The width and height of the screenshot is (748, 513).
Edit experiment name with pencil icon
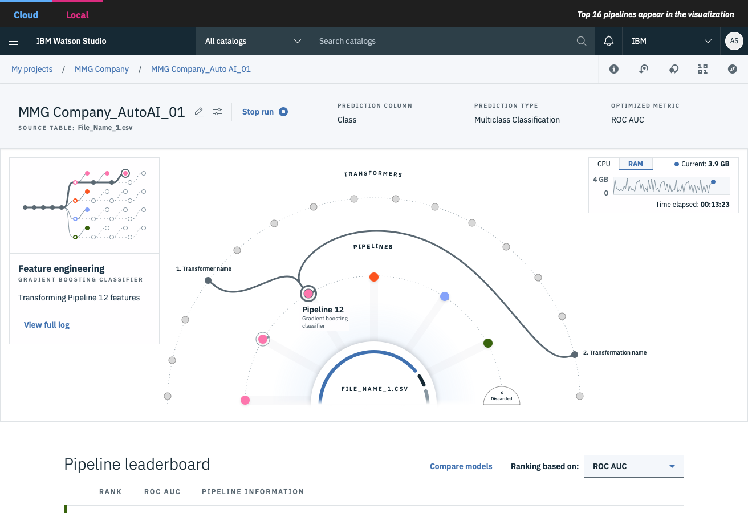(x=199, y=112)
